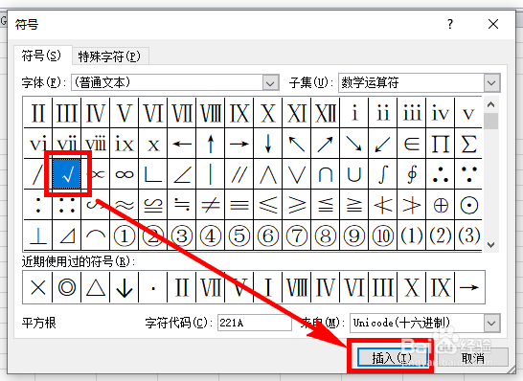
Task: Pick the arc ⌒ symbol
Action: tap(96, 235)
